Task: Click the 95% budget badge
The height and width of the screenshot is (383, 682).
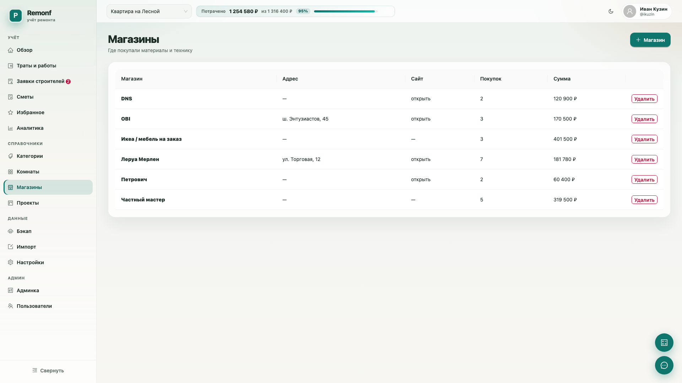Action: click(303, 11)
